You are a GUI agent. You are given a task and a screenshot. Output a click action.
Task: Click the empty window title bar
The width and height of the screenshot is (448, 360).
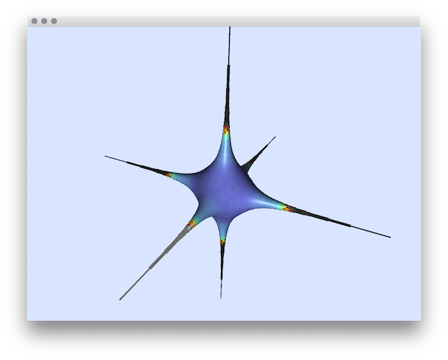226,21
